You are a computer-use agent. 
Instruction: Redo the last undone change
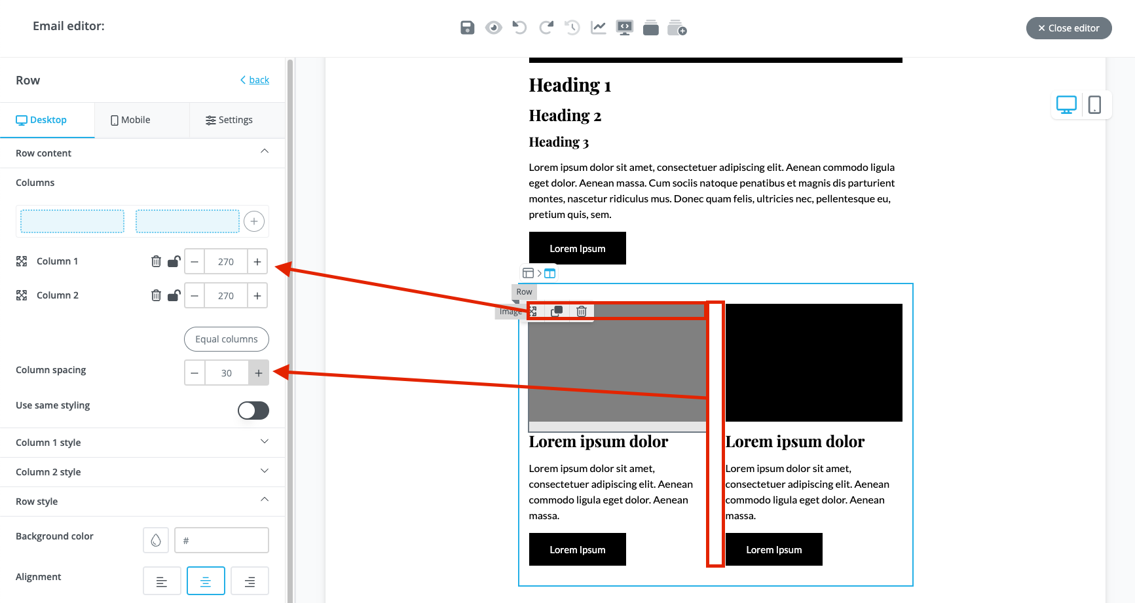546,27
